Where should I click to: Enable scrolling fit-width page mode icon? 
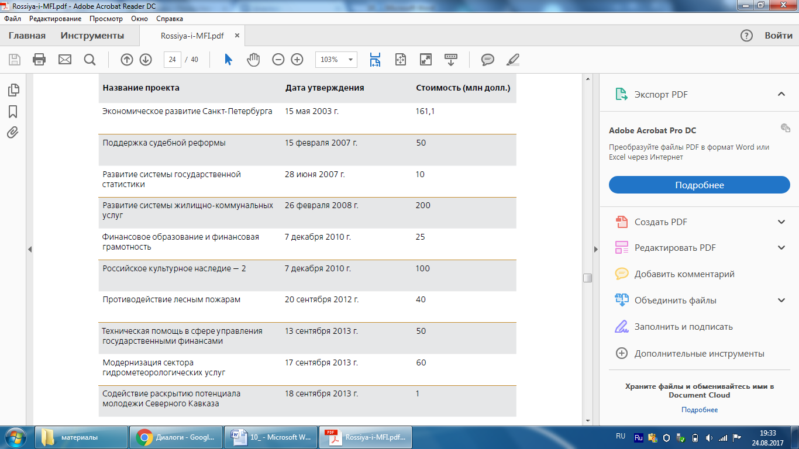coord(375,60)
